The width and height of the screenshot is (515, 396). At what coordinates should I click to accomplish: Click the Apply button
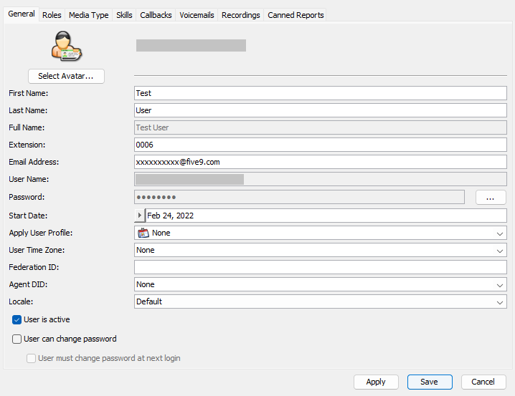click(x=376, y=382)
